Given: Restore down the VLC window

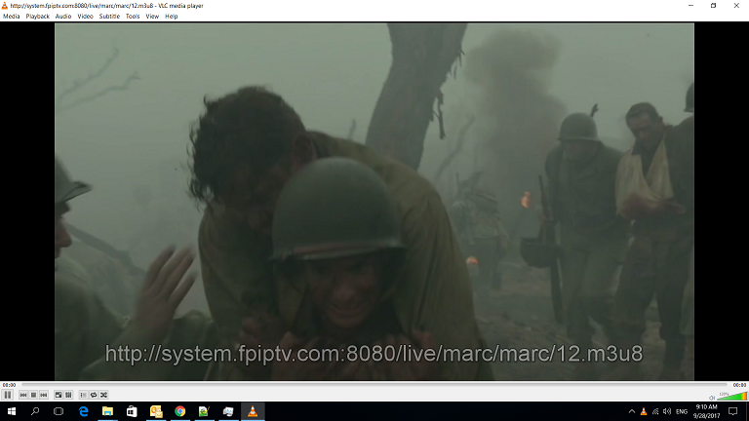Looking at the screenshot, I should [713, 6].
